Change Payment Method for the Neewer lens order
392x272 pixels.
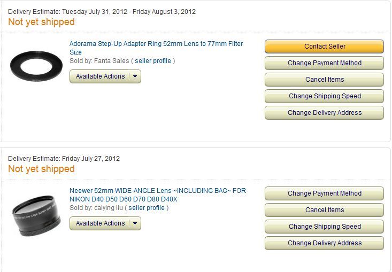324,193
